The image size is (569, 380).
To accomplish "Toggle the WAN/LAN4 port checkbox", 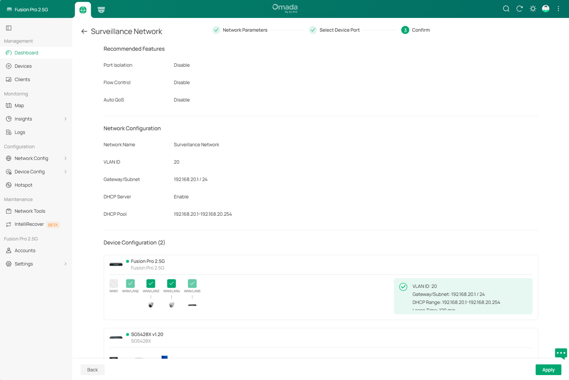I will 171,283.
